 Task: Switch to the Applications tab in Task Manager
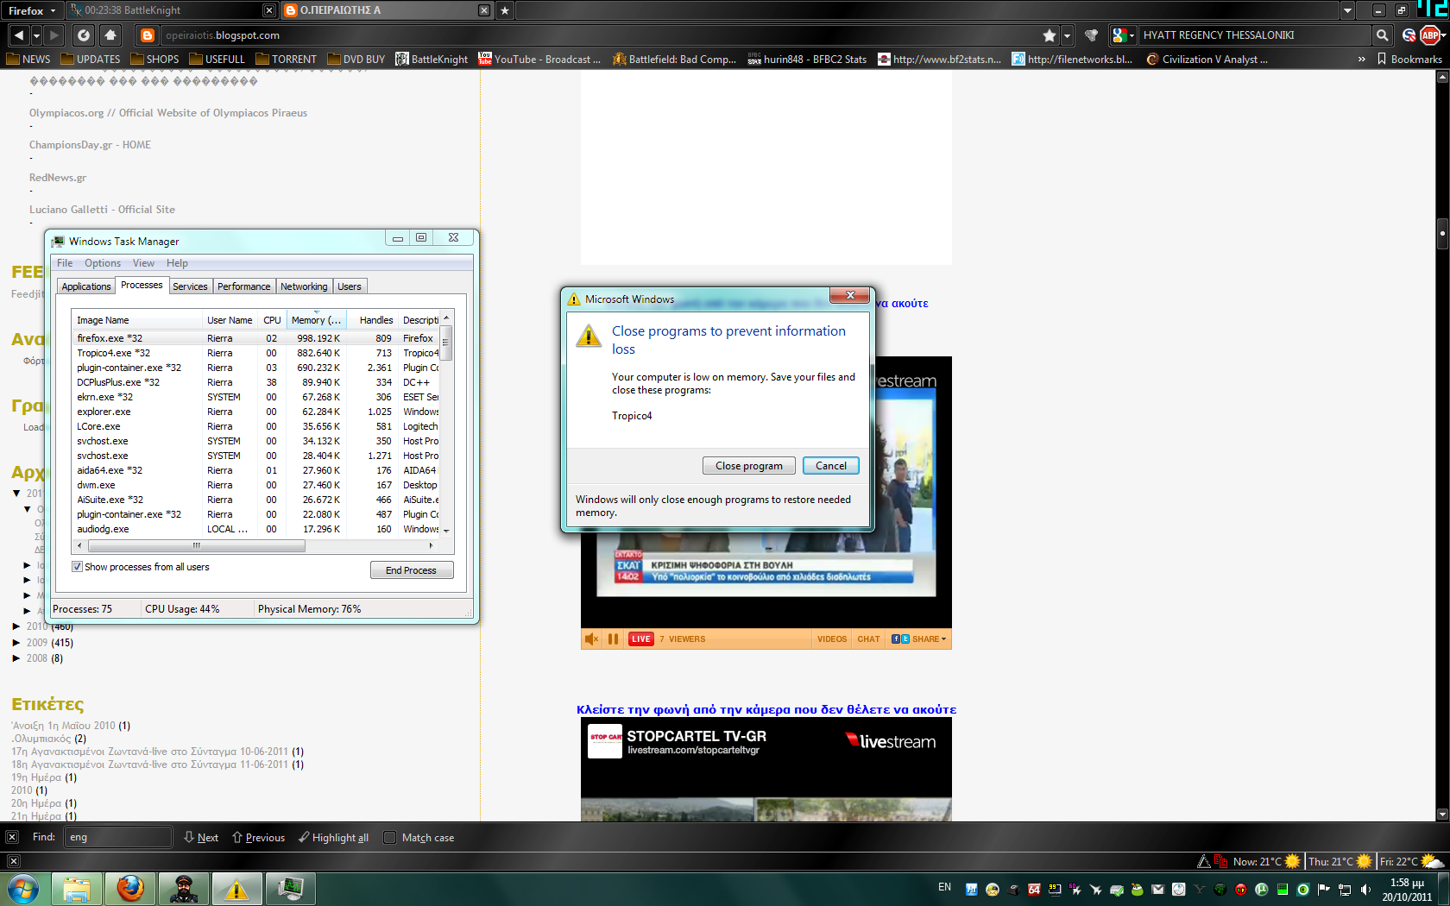(86, 286)
